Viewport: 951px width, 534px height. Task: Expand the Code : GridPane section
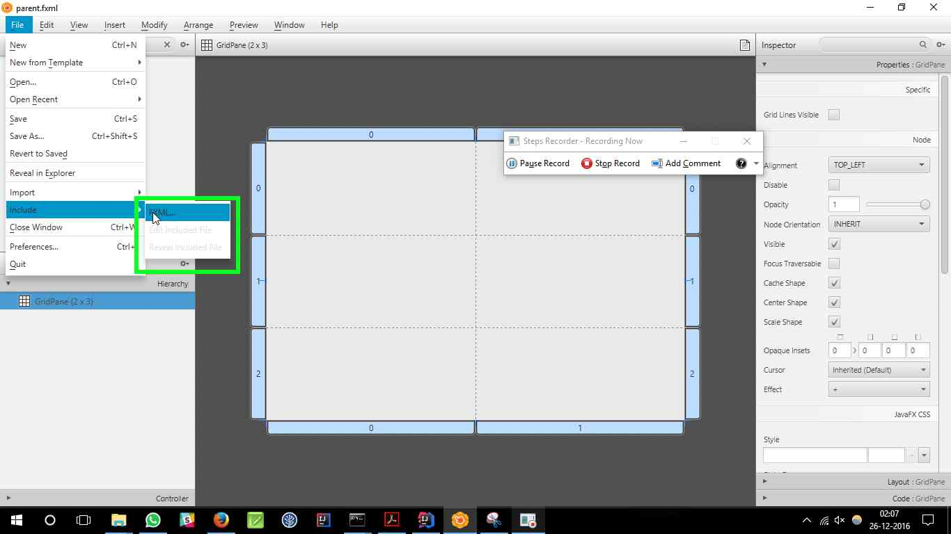(x=764, y=498)
